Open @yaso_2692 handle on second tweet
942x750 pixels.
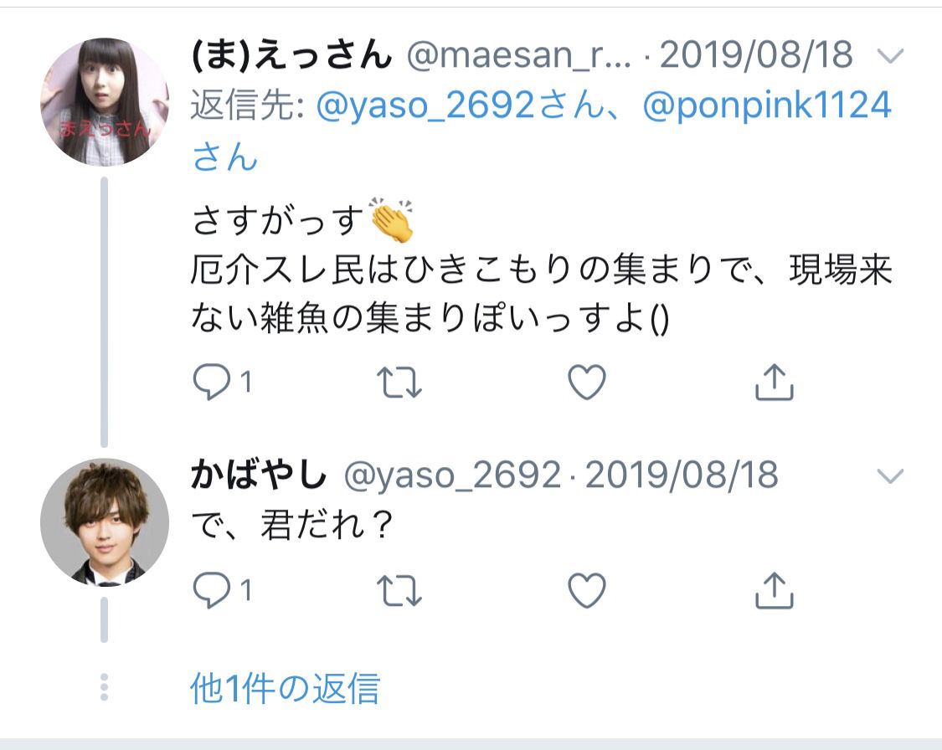coord(452,475)
